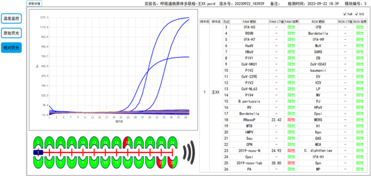The width and height of the screenshot is (371, 176).
Task: Click the RNaseP target cell
Action: [x=250, y=120]
